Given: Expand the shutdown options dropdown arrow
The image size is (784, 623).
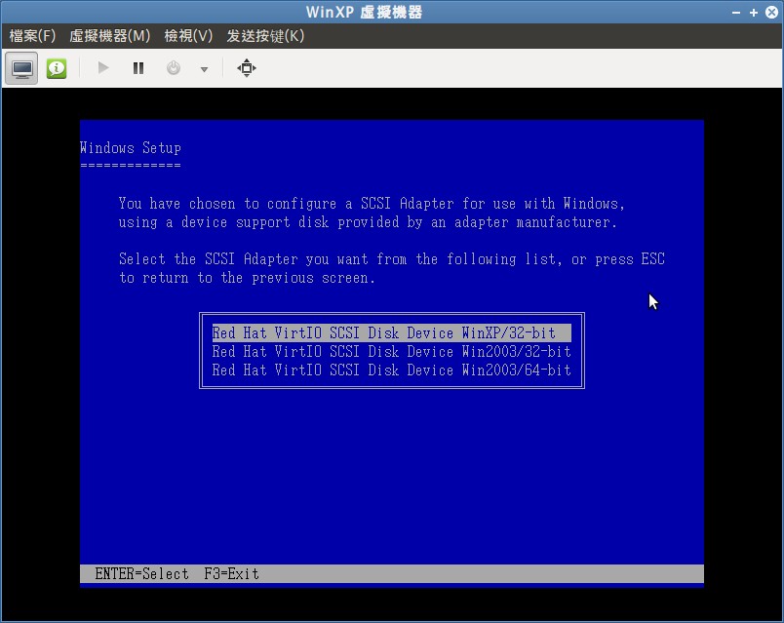Looking at the screenshot, I should tap(202, 71).
